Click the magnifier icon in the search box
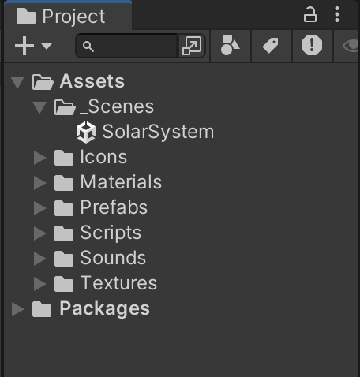 tap(88, 47)
